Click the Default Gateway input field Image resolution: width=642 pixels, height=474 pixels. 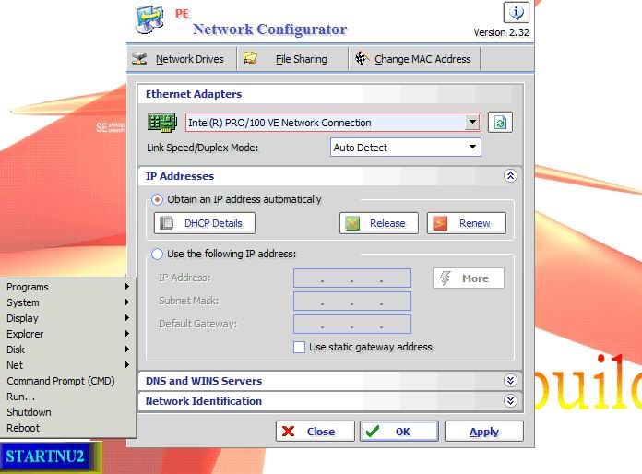point(352,324)
